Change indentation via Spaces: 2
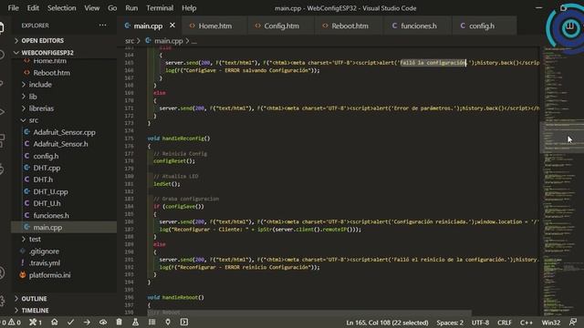Viewport: 584px width, 328px height. 450,323
